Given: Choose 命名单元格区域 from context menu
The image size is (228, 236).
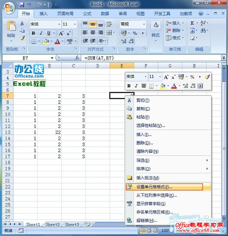Looking at the screenshot, I should pos(168,212).
